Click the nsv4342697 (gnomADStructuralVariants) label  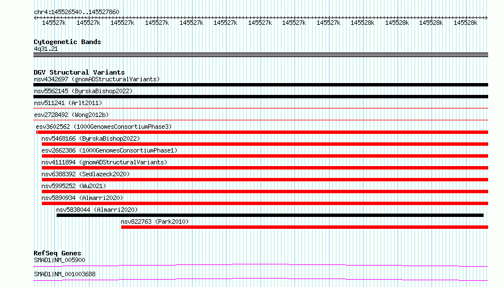point(97,79)
